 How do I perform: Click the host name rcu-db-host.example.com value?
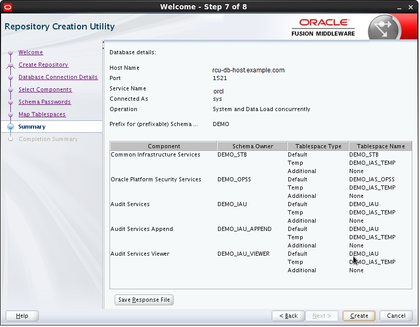point(248,70)
